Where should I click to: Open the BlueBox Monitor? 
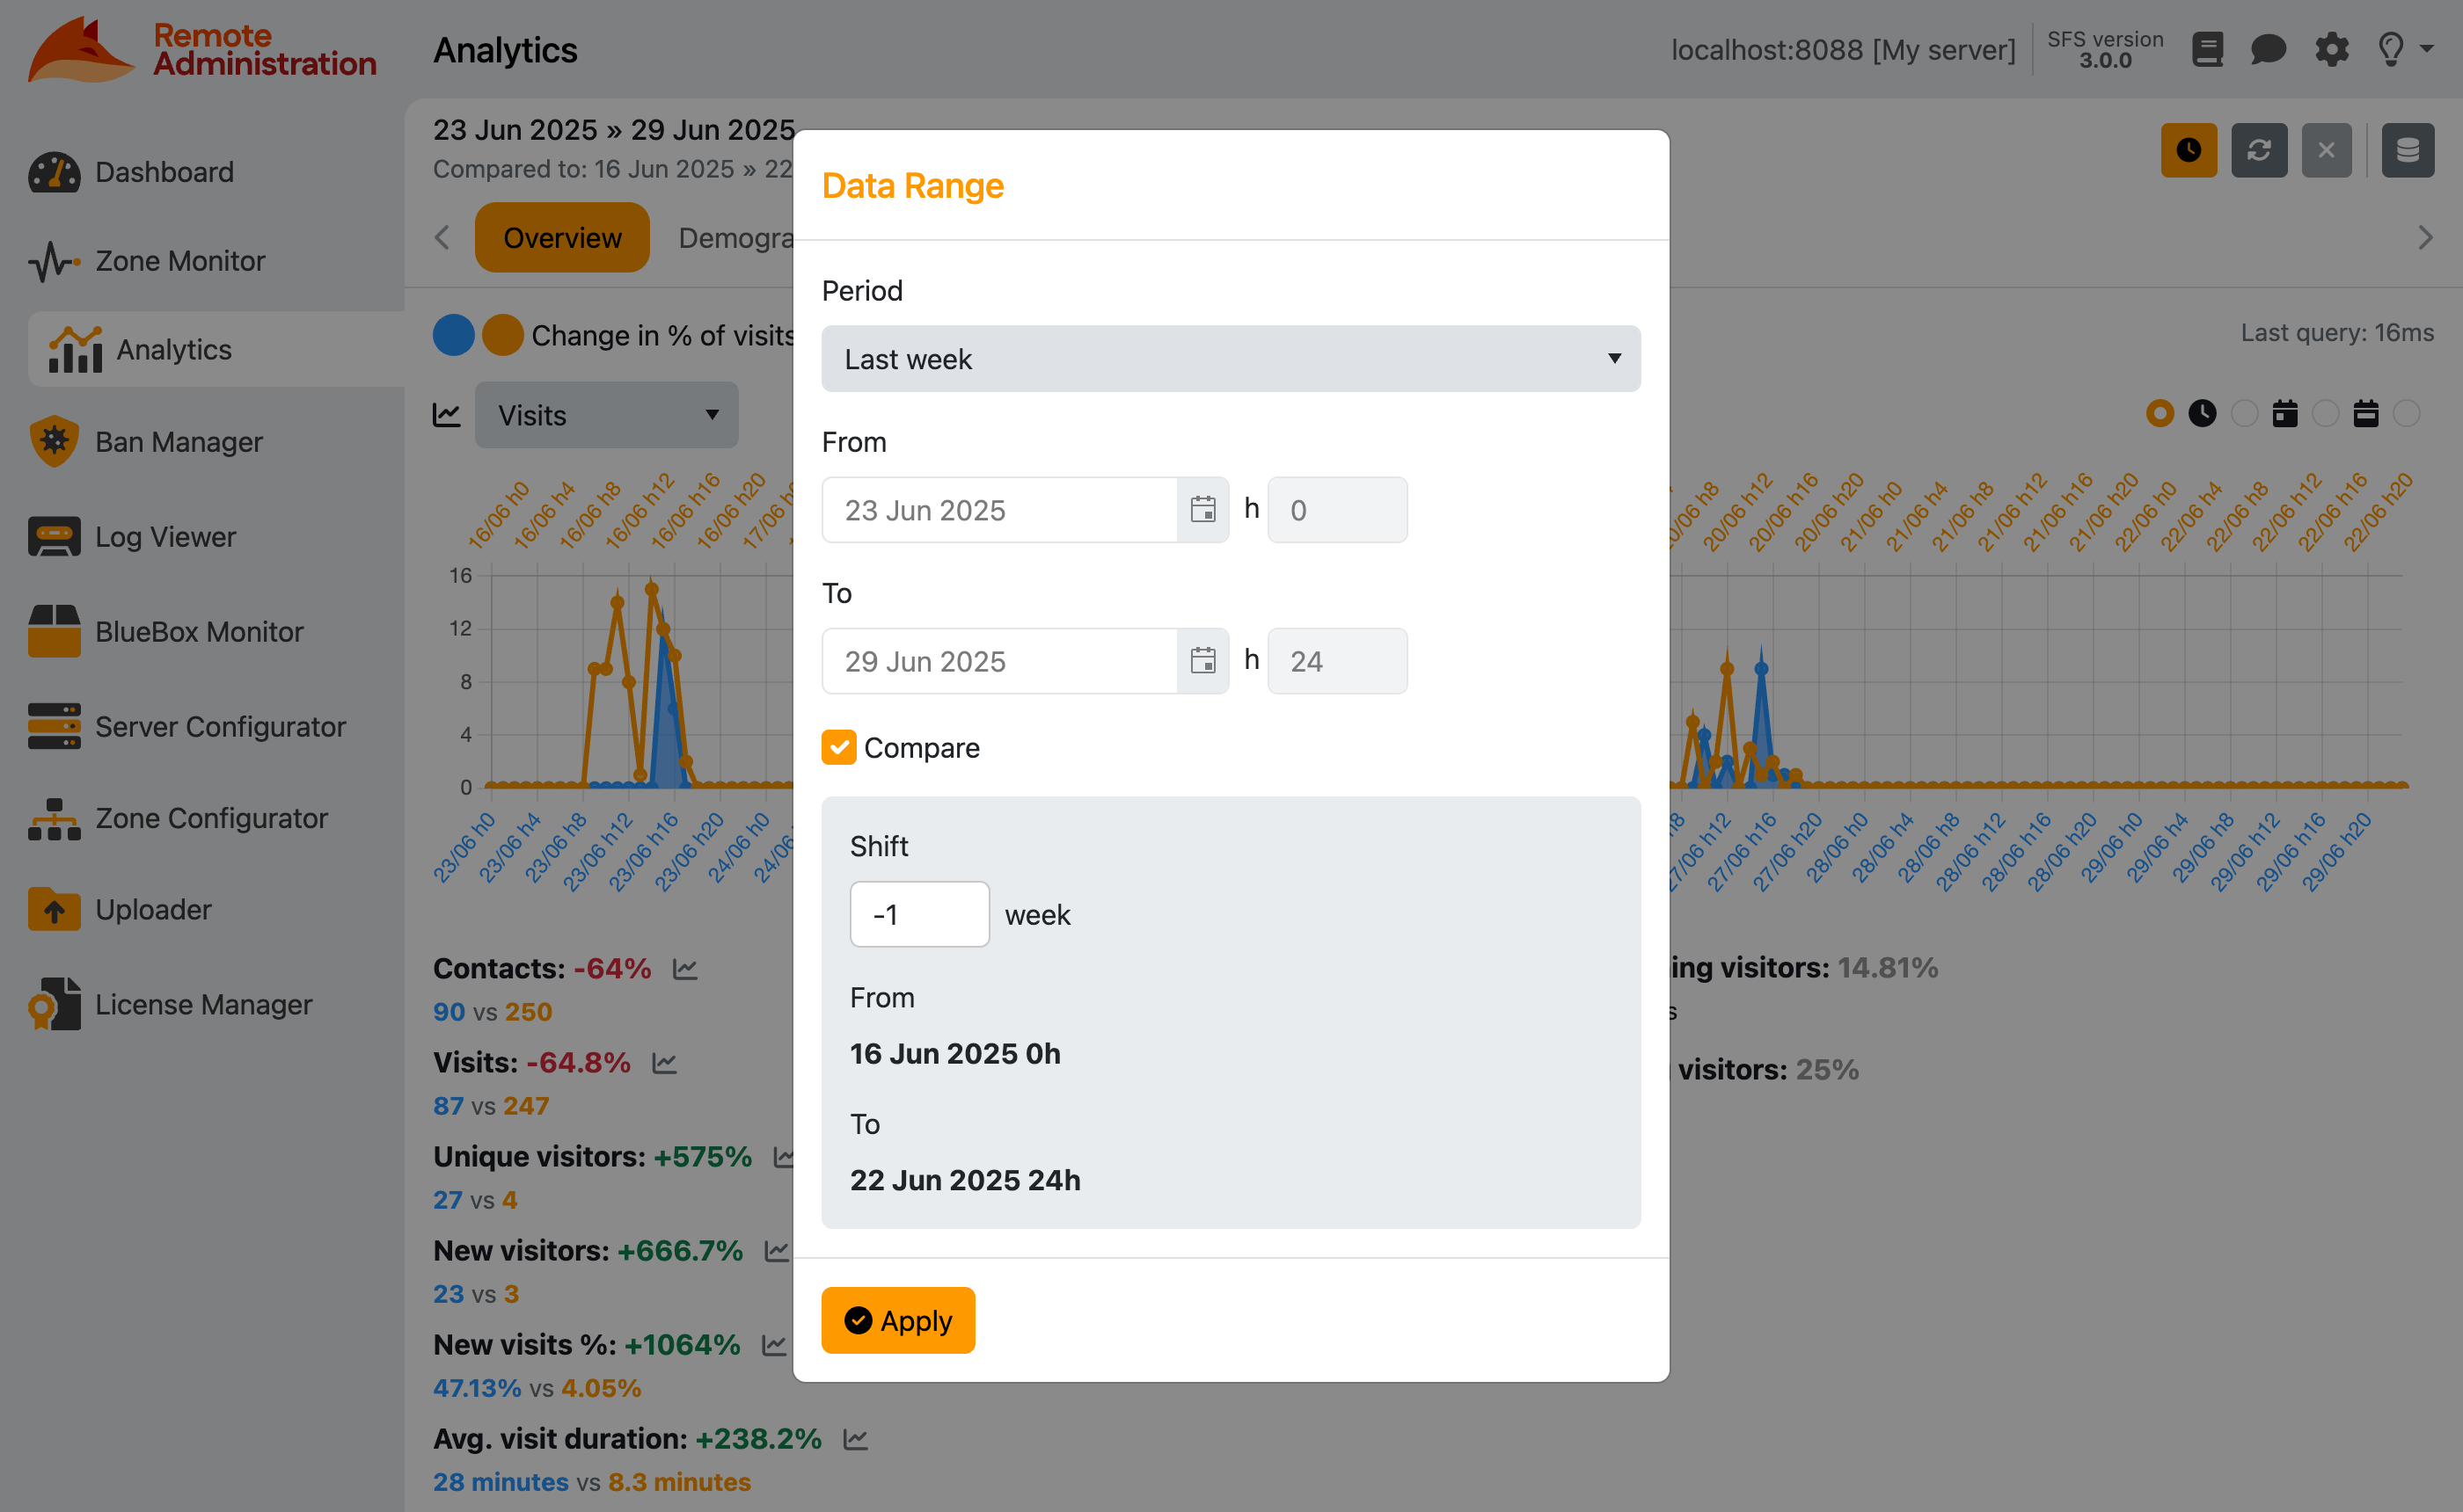pos(199,631)
